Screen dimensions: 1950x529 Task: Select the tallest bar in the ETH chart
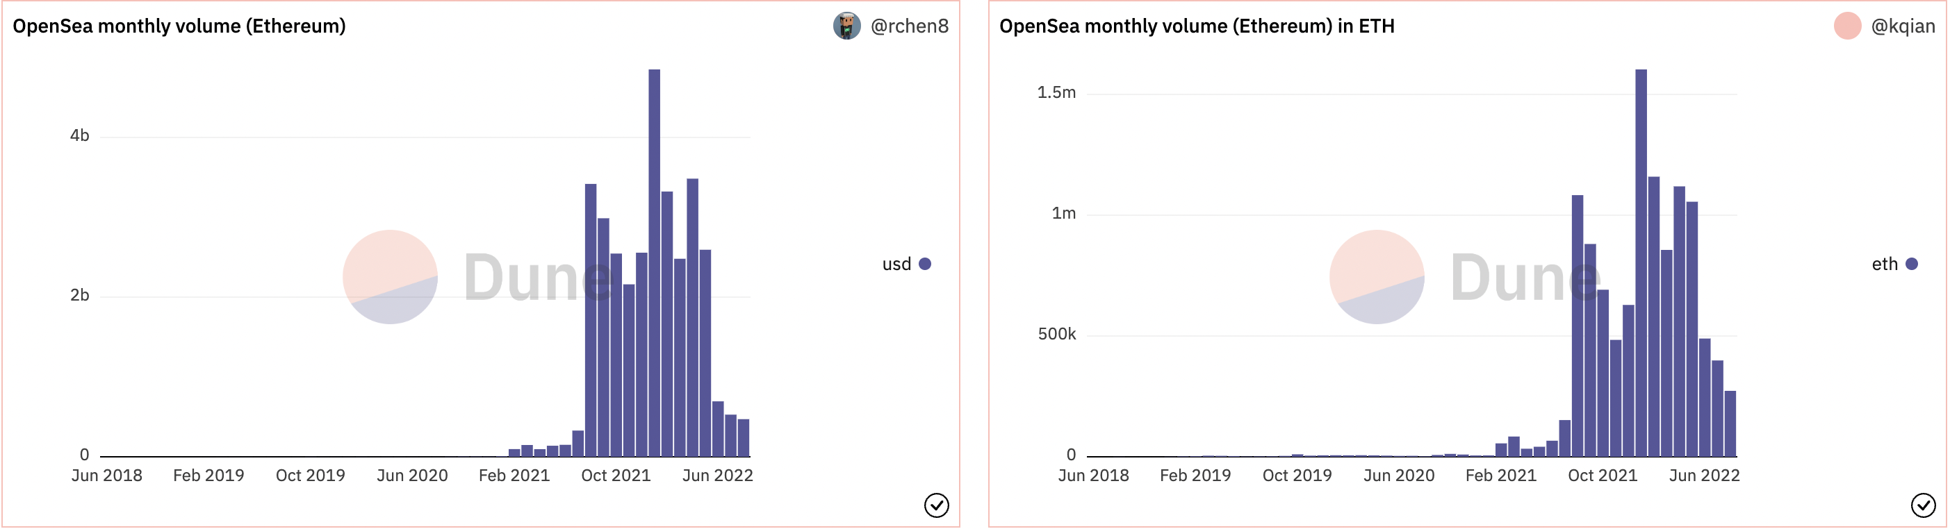pyautogui.click(x=1641, y=263)
